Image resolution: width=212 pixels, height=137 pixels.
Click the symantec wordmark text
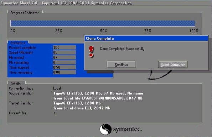click(128, 129)
